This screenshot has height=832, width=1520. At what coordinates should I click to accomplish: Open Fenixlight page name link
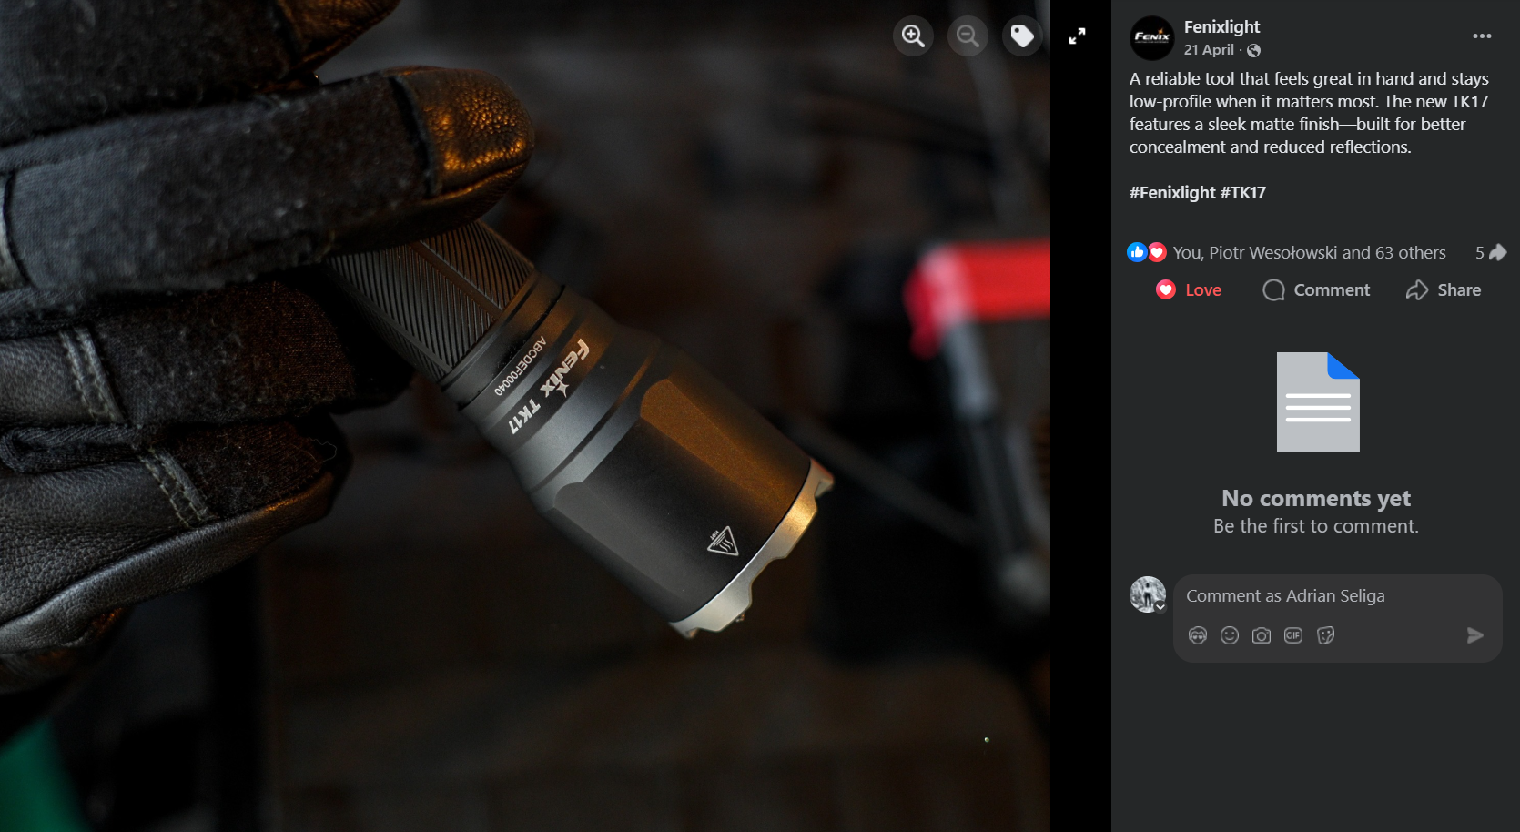(1221, 26)
